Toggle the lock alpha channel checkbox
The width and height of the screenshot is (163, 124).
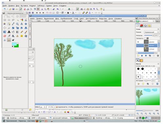(x=145, y=38)
